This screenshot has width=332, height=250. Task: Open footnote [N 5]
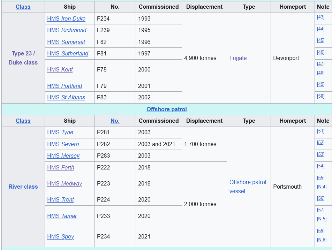[322, 219]
